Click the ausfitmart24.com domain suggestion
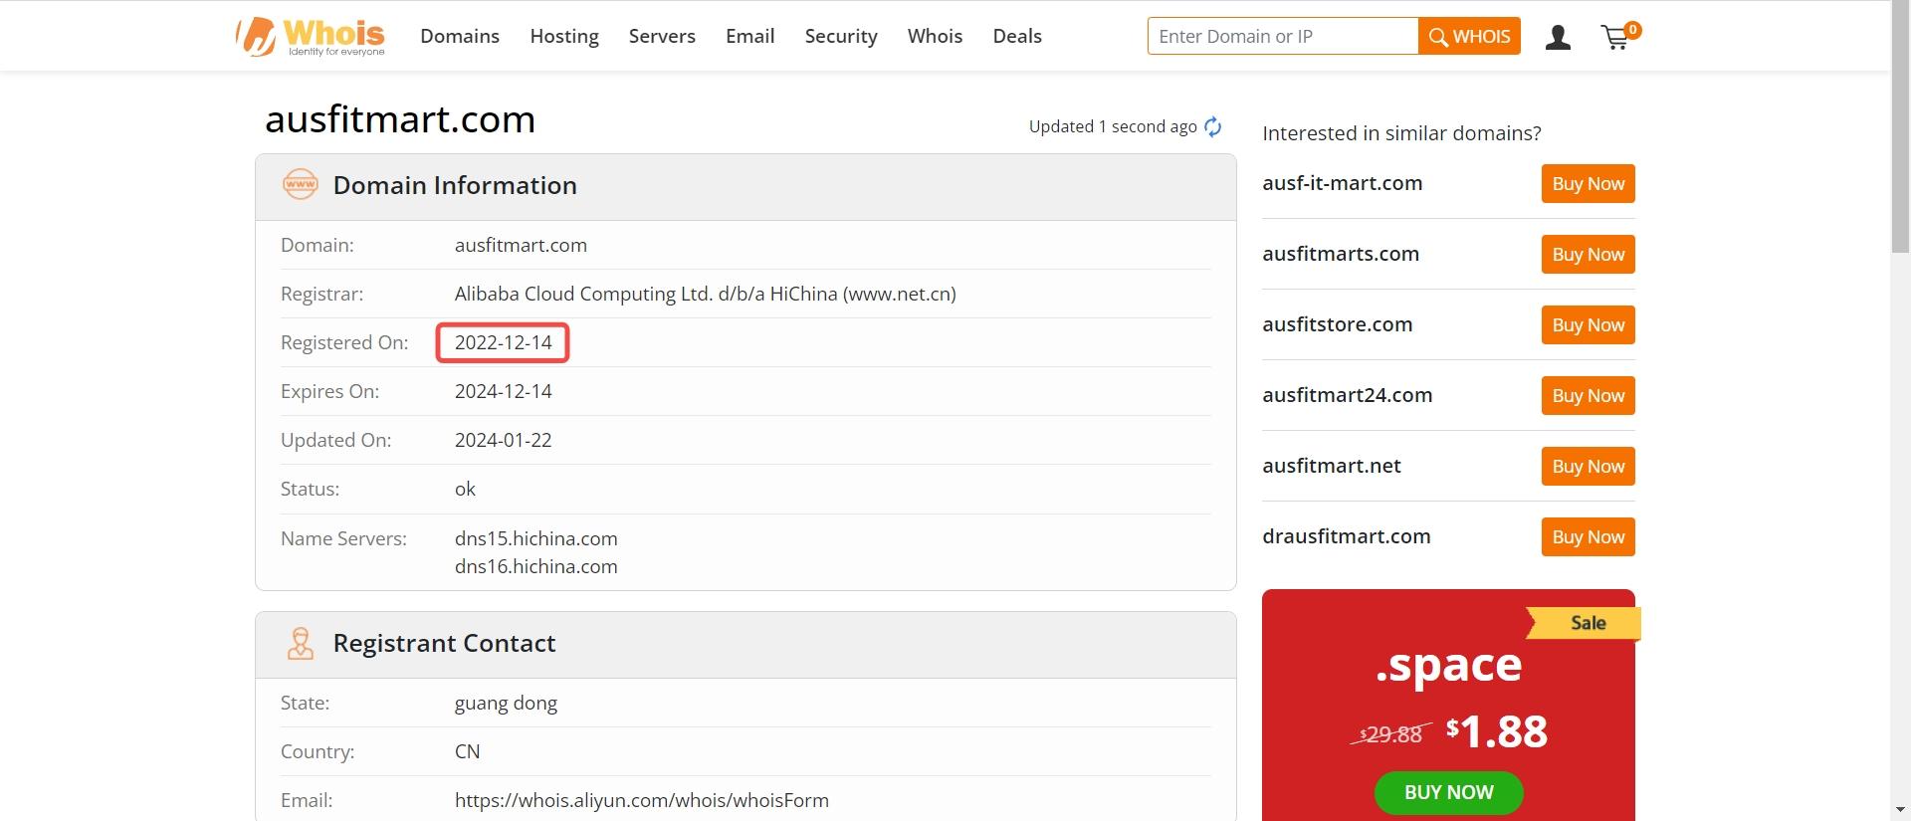This screenshot has height=821, width=1911. (x=1347, y=395)
